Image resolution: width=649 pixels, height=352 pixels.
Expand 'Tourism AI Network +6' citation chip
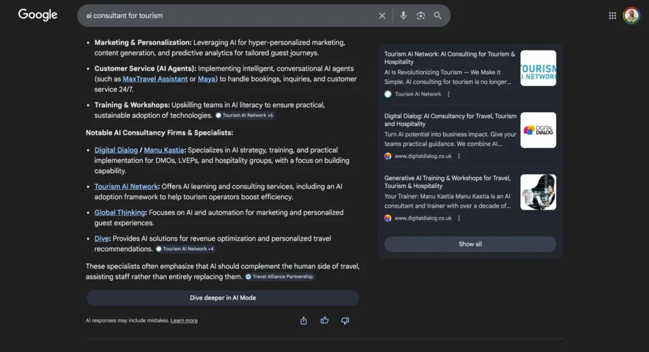245,115
